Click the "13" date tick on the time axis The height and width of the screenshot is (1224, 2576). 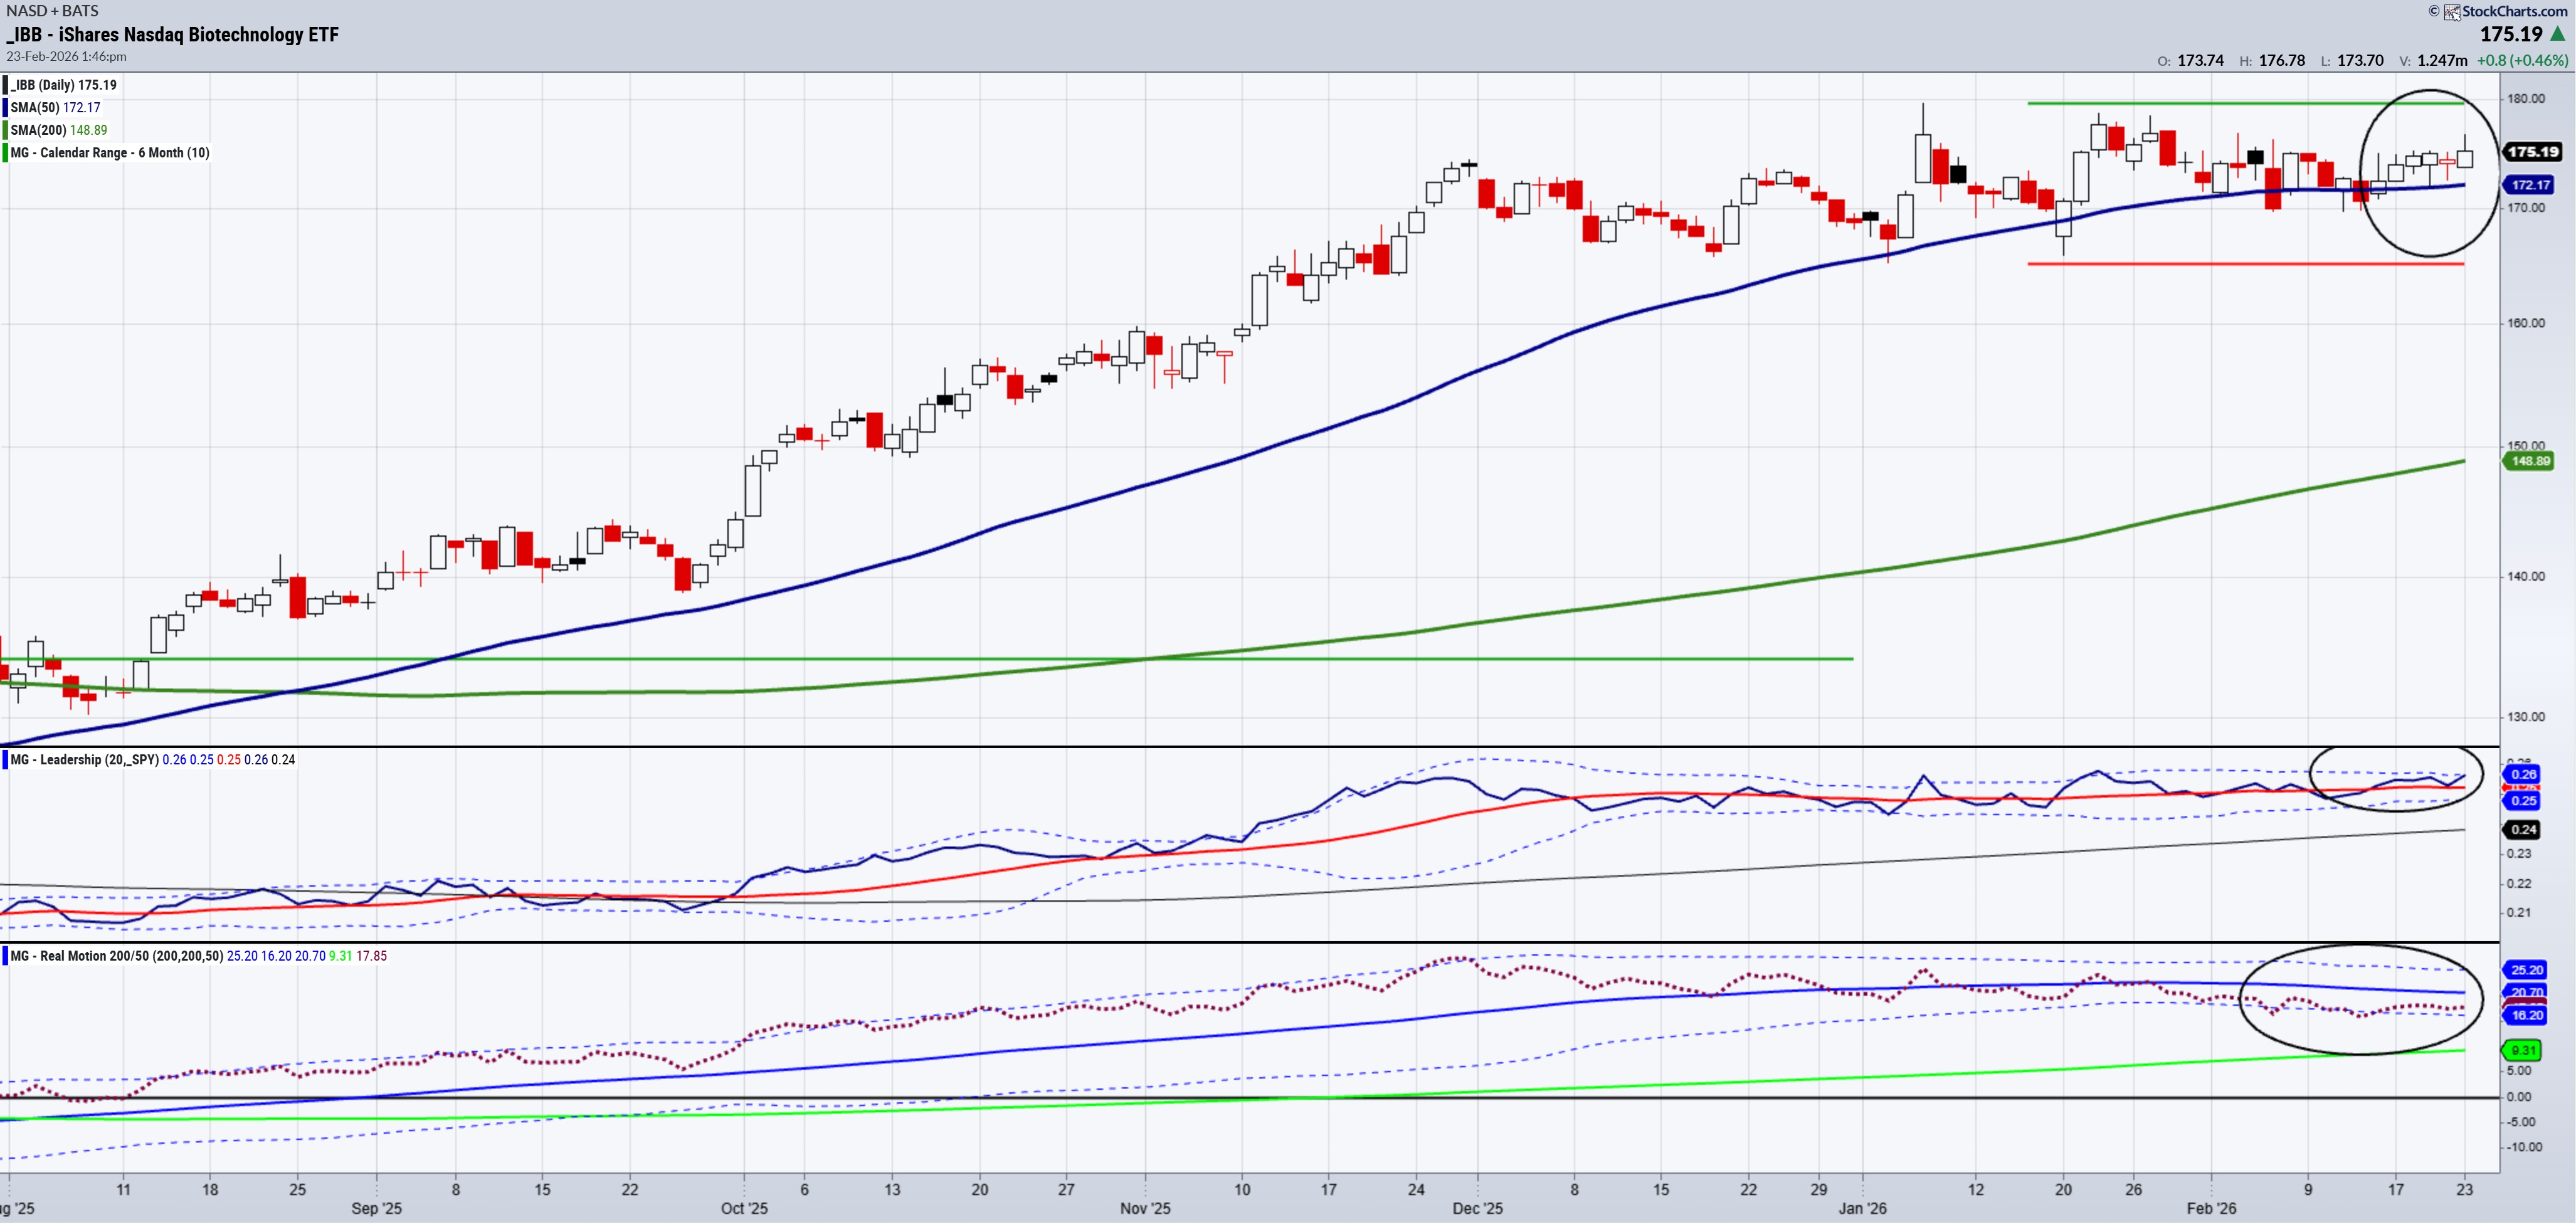892,1190
